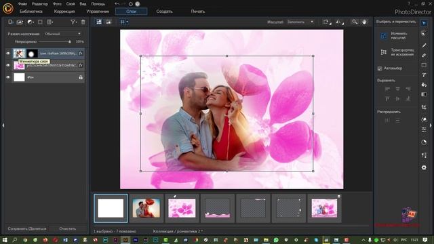Click the add image layer icon
The height and width of the screenshot is (244, 434).
[20, 22]
